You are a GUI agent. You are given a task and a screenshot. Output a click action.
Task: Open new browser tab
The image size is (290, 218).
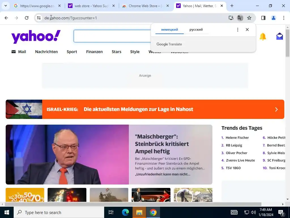(x=232, y=6)
